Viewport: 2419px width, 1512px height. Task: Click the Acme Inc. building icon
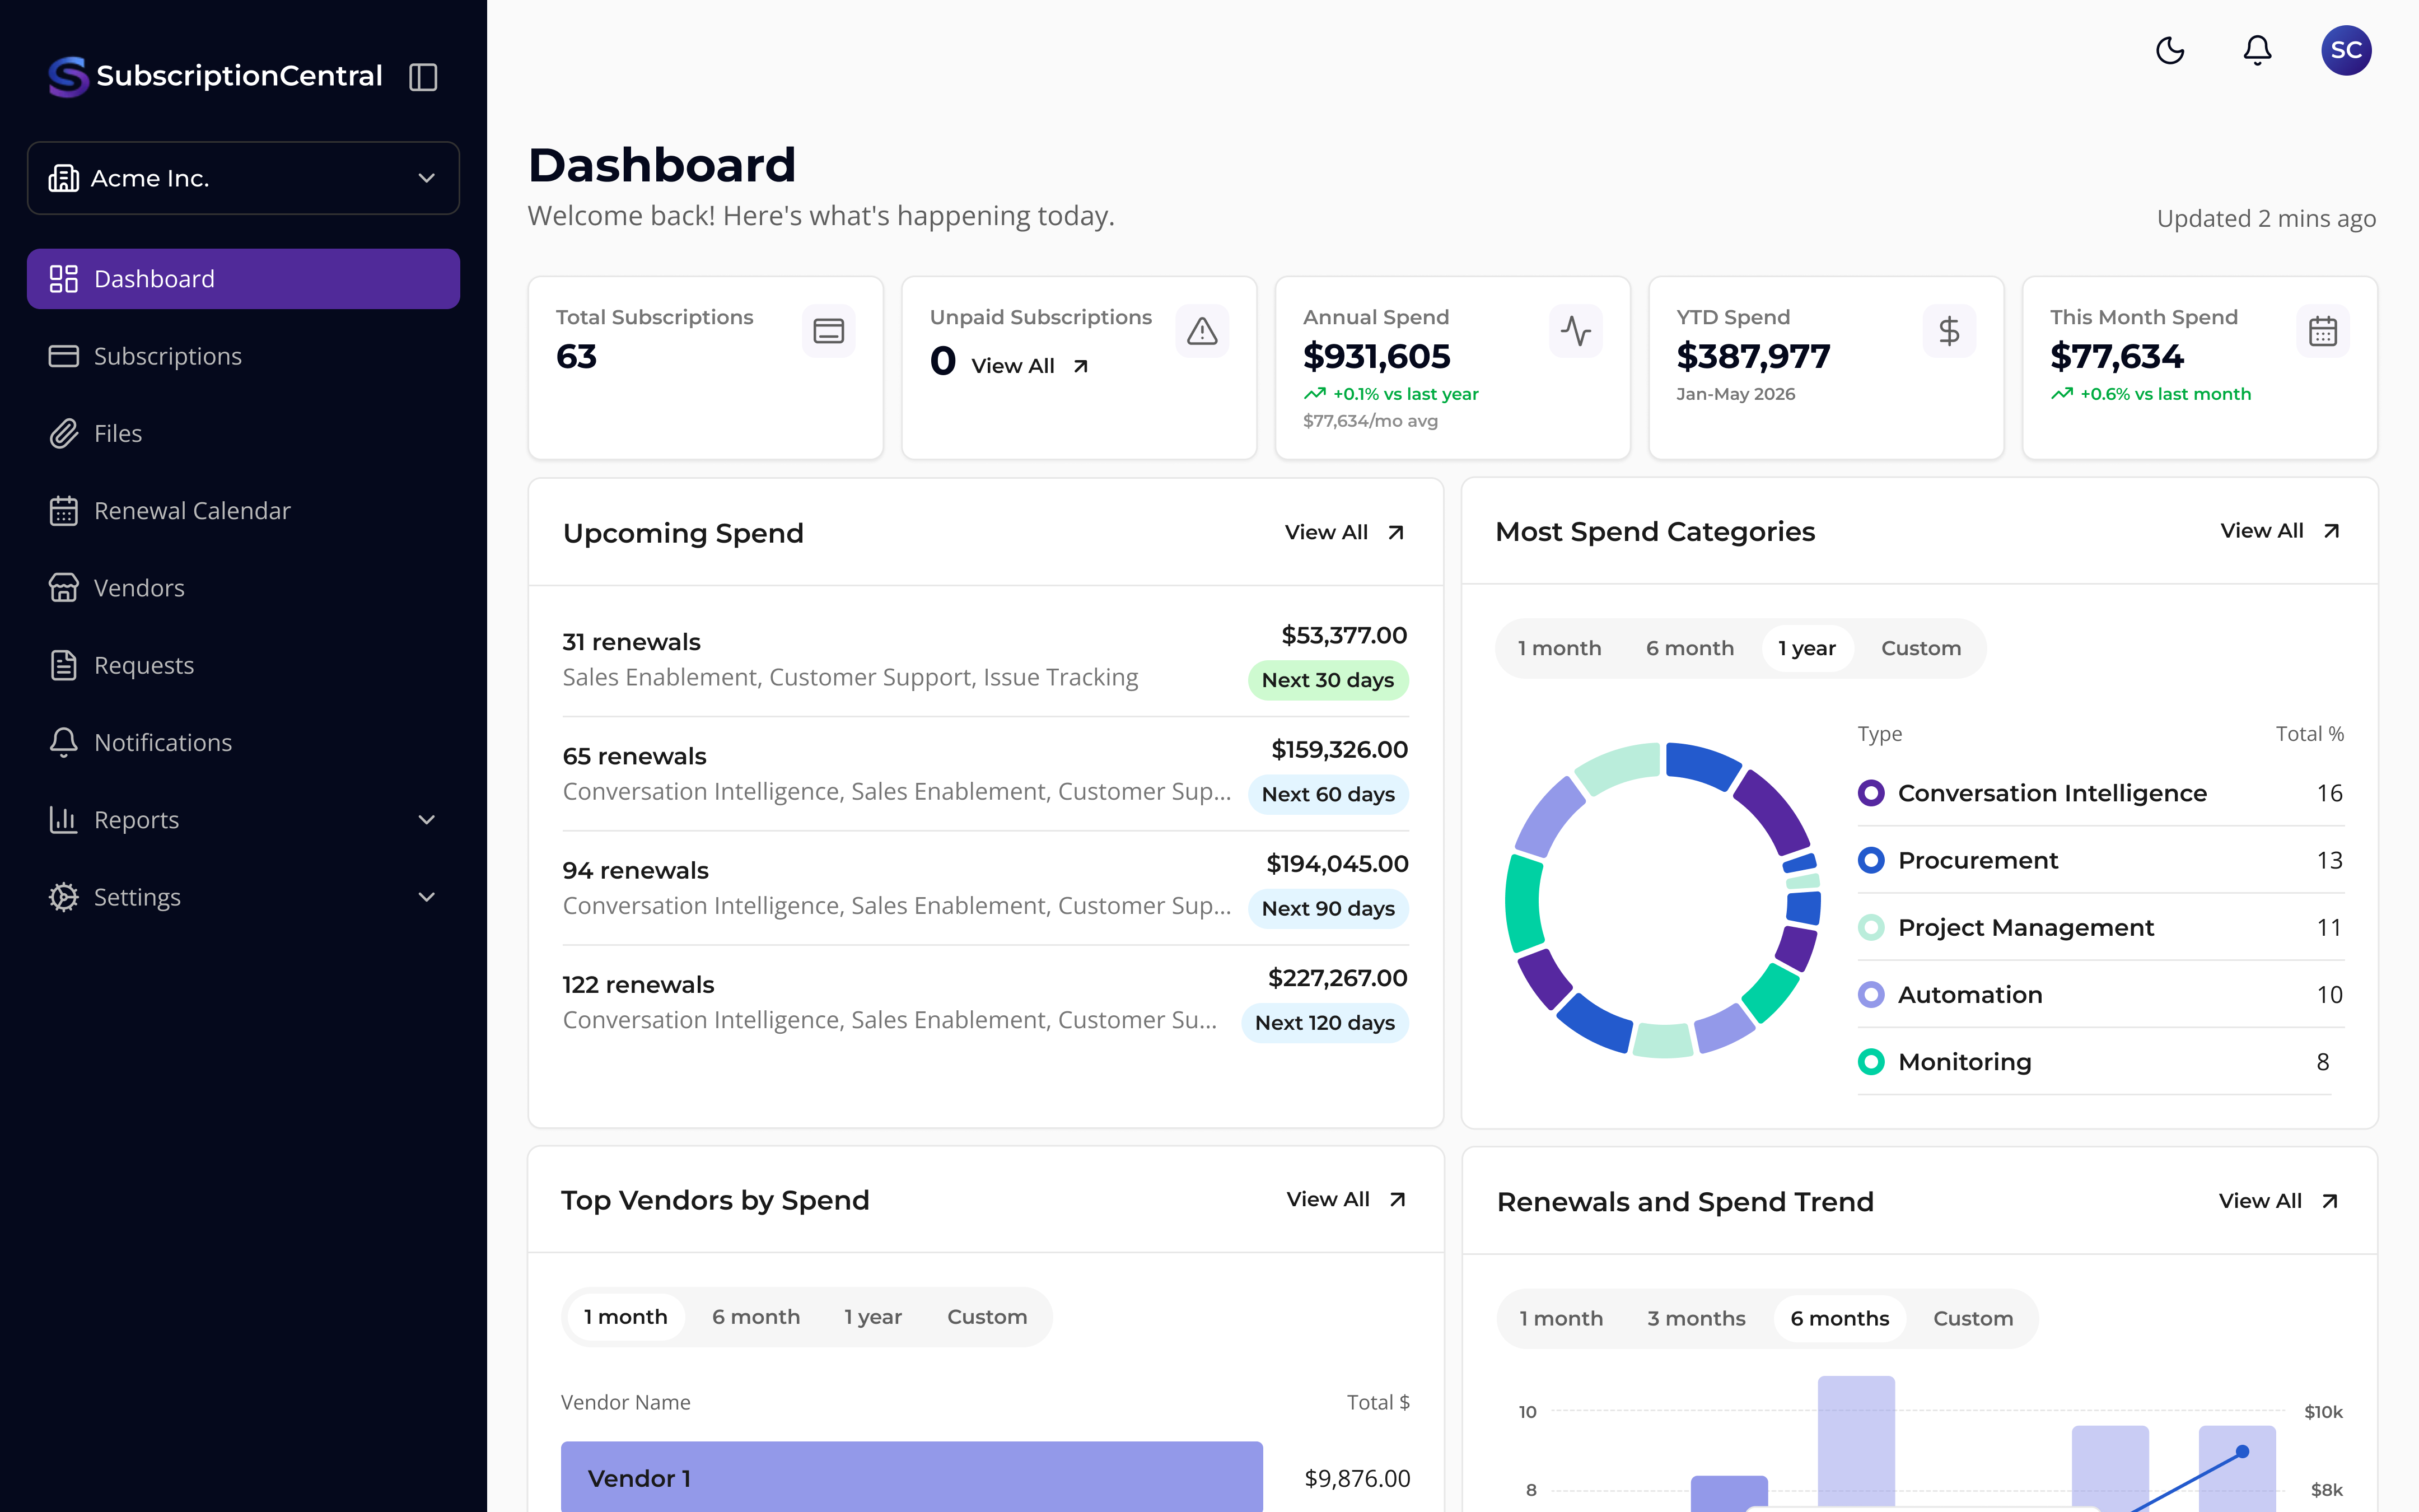tap(64, 178)
